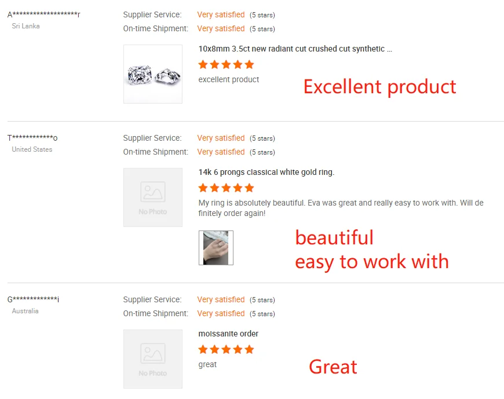Open the 10x8mm radiant cut product title
This screenshot has width=504, height=399.
pyautogui.click(x=295, y=49)
